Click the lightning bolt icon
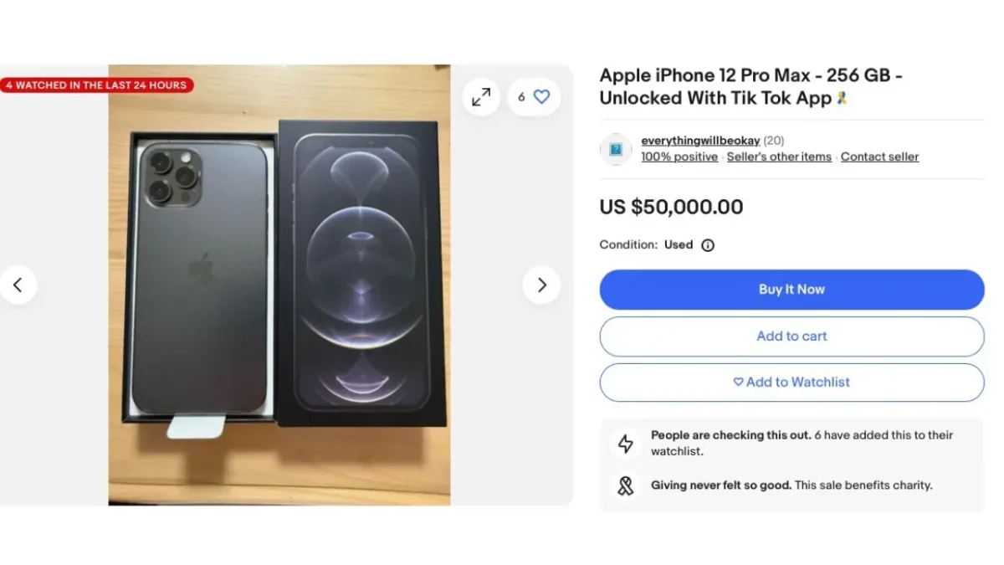This screenshot has height=565, width=1004. 625,444
